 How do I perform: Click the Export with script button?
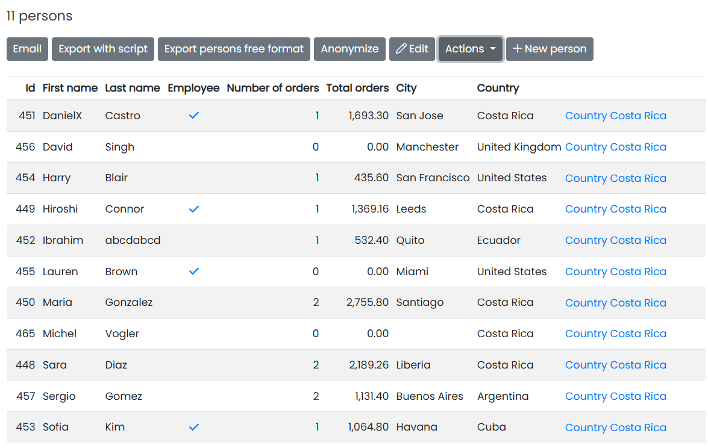(103, 49)
